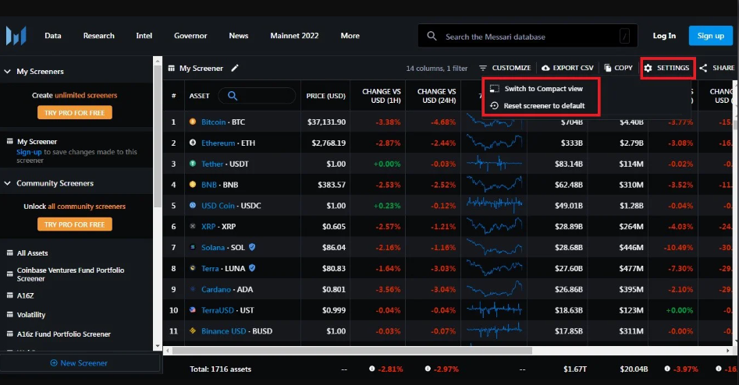The width and height of the screenshot is (739, 385).
Task: Click the USD Coin icon
Action: click(192, 205)
